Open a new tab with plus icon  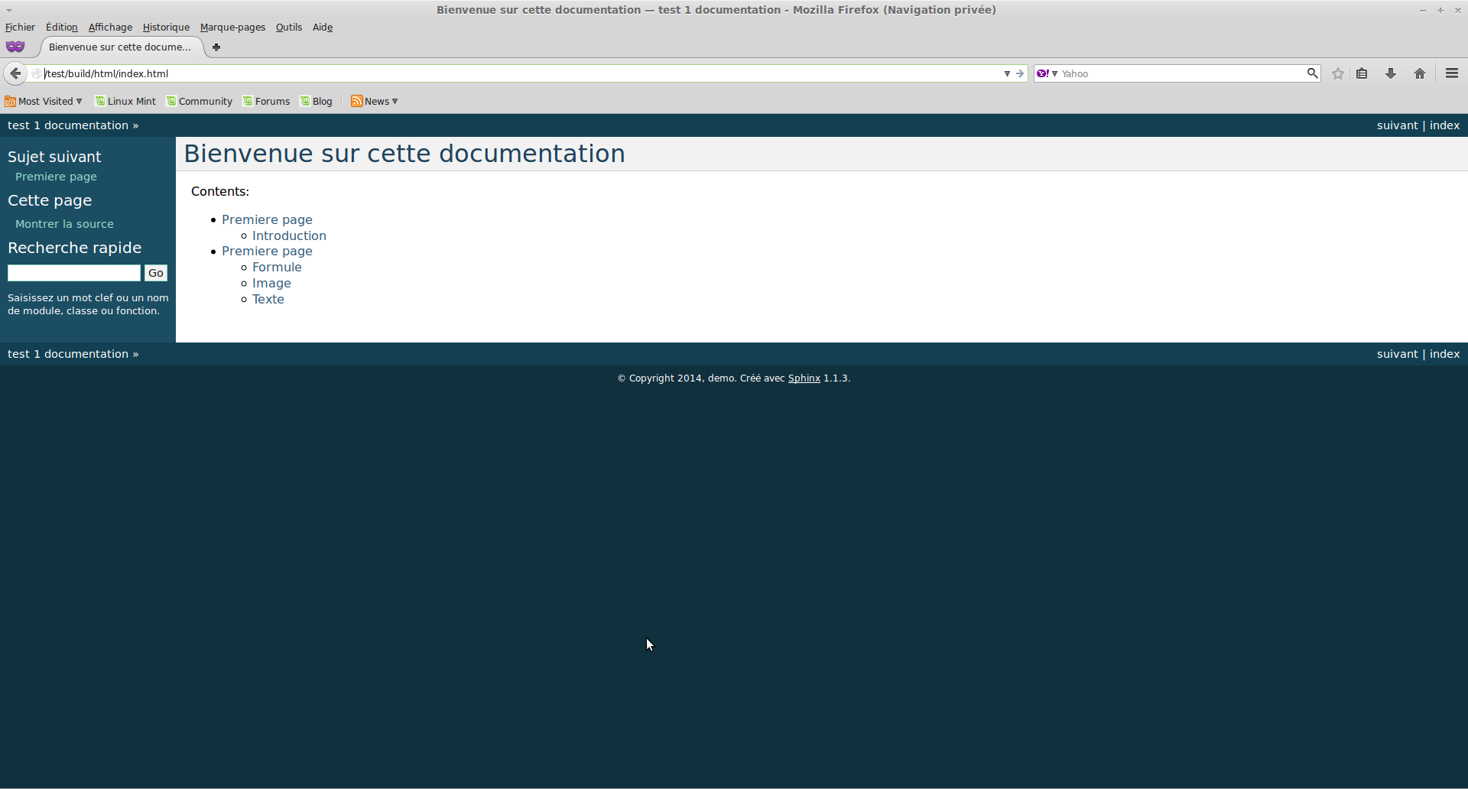(x=216, y=47)
